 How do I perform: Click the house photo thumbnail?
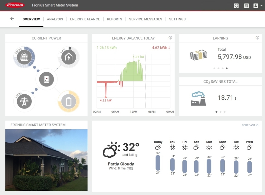click(46, 160)
